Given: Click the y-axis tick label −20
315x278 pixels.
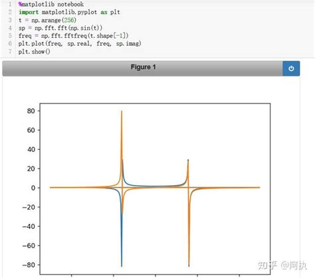Looking at the screenshot, I should point(29,207).
